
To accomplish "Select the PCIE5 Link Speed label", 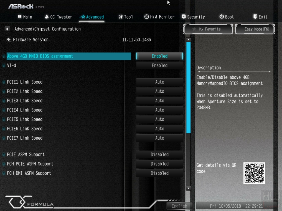I will [x=25, y=119].
